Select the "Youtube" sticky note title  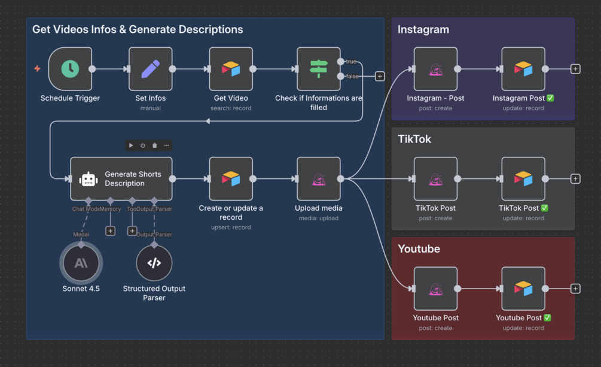pos(419,249)
